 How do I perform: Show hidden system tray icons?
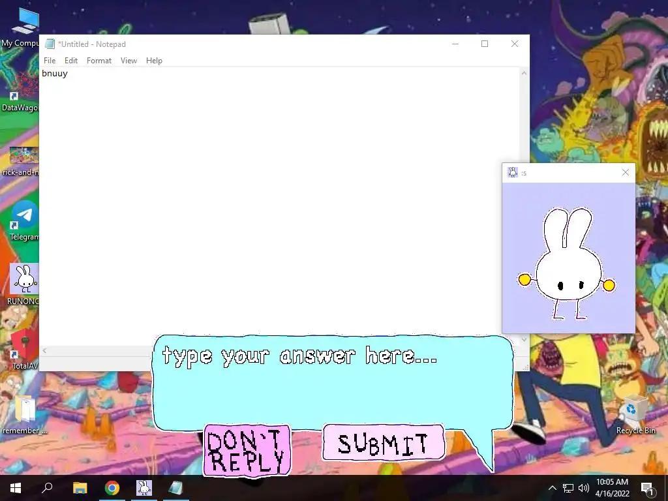[x=552, y=488]
